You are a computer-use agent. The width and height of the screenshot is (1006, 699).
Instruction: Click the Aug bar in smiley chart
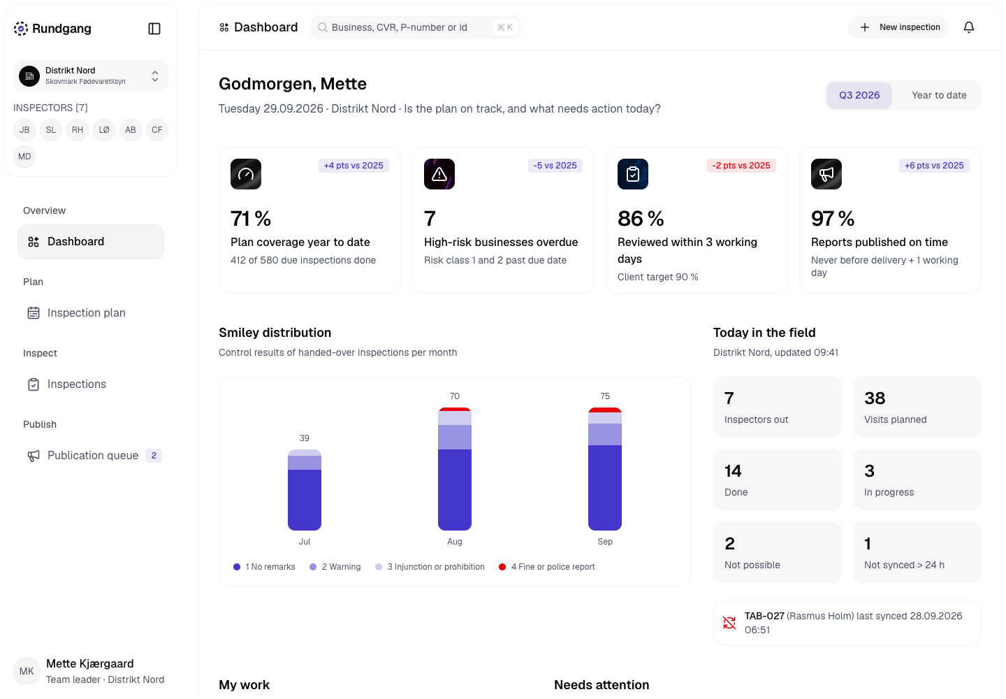(x=455, y=469)
